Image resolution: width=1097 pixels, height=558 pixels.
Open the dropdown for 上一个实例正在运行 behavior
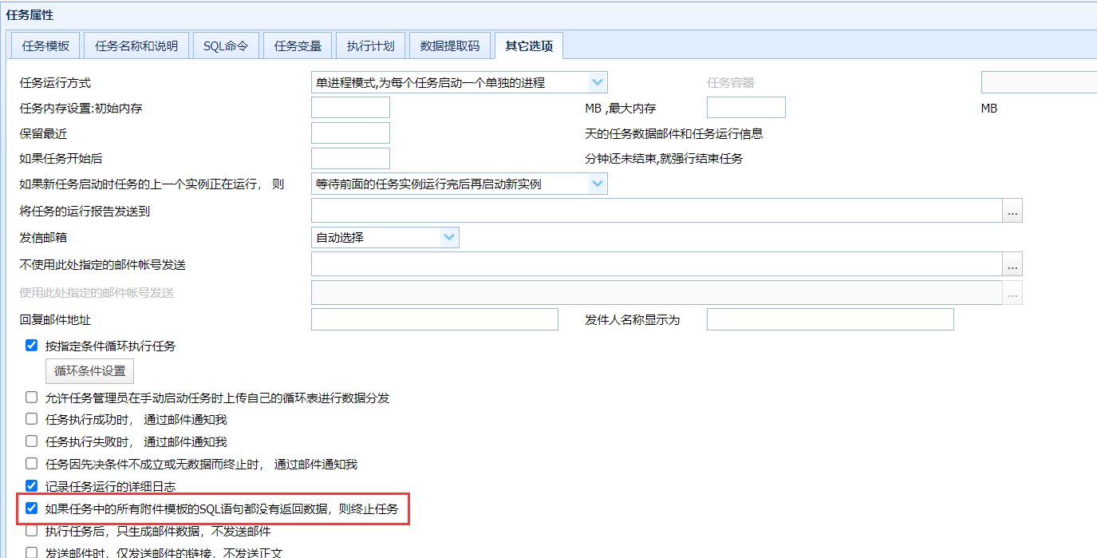pos(598,184)
